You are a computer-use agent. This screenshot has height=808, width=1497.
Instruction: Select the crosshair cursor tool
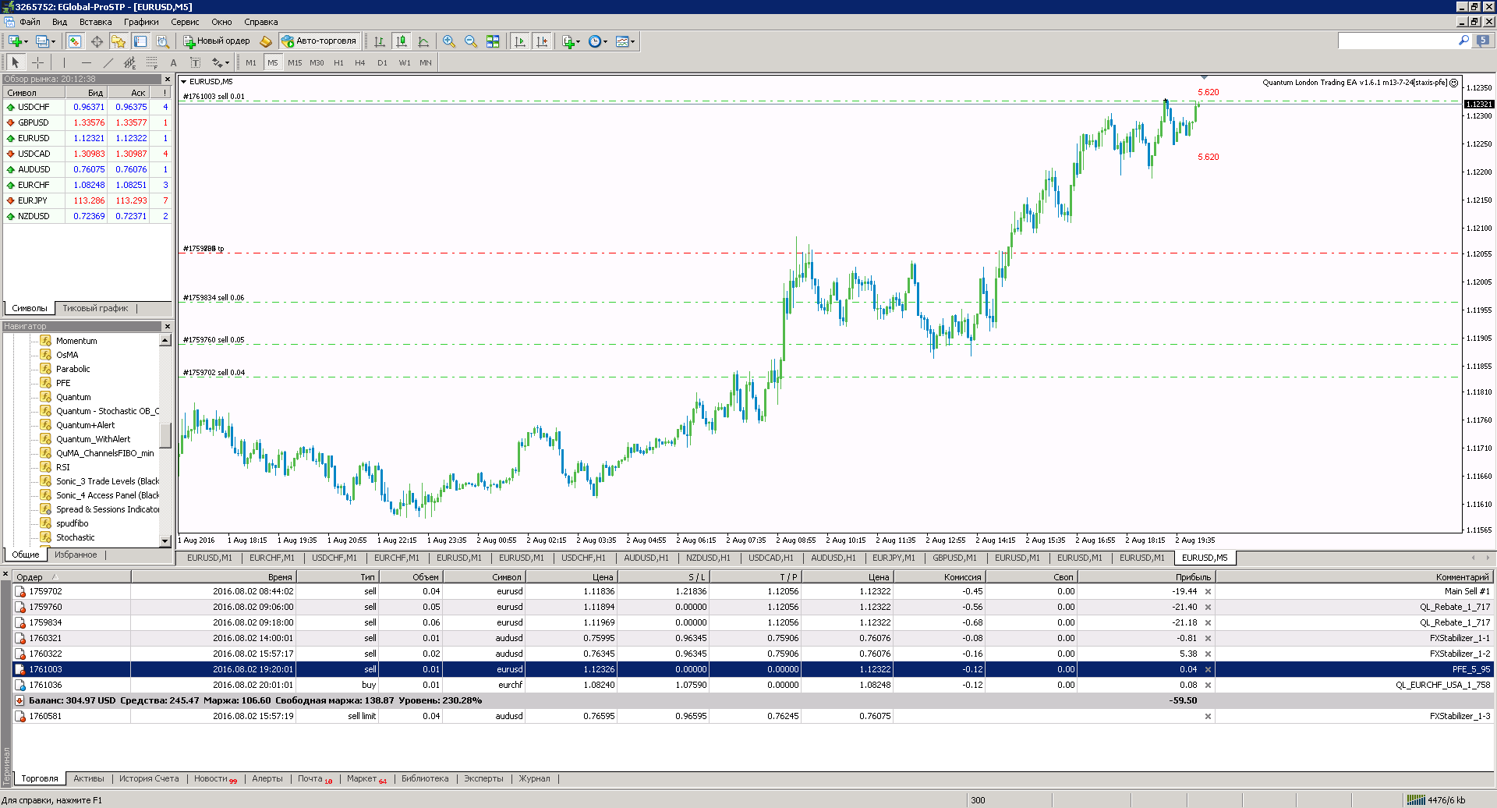point(37,62)
